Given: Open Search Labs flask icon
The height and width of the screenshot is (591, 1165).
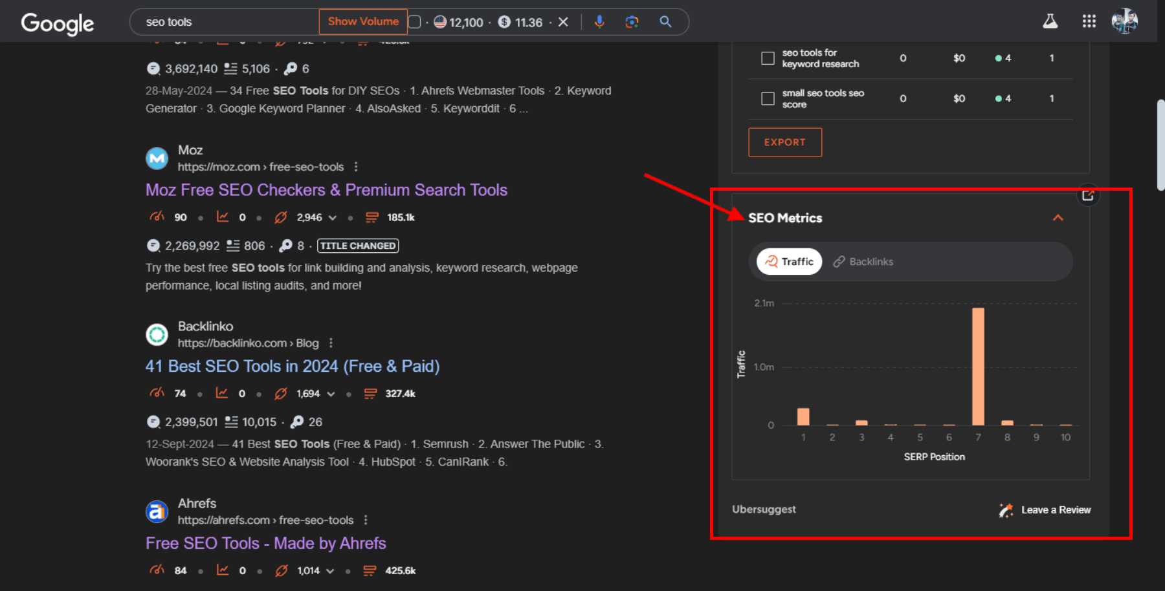Looking at the screenshot, I should [1050, 21].
